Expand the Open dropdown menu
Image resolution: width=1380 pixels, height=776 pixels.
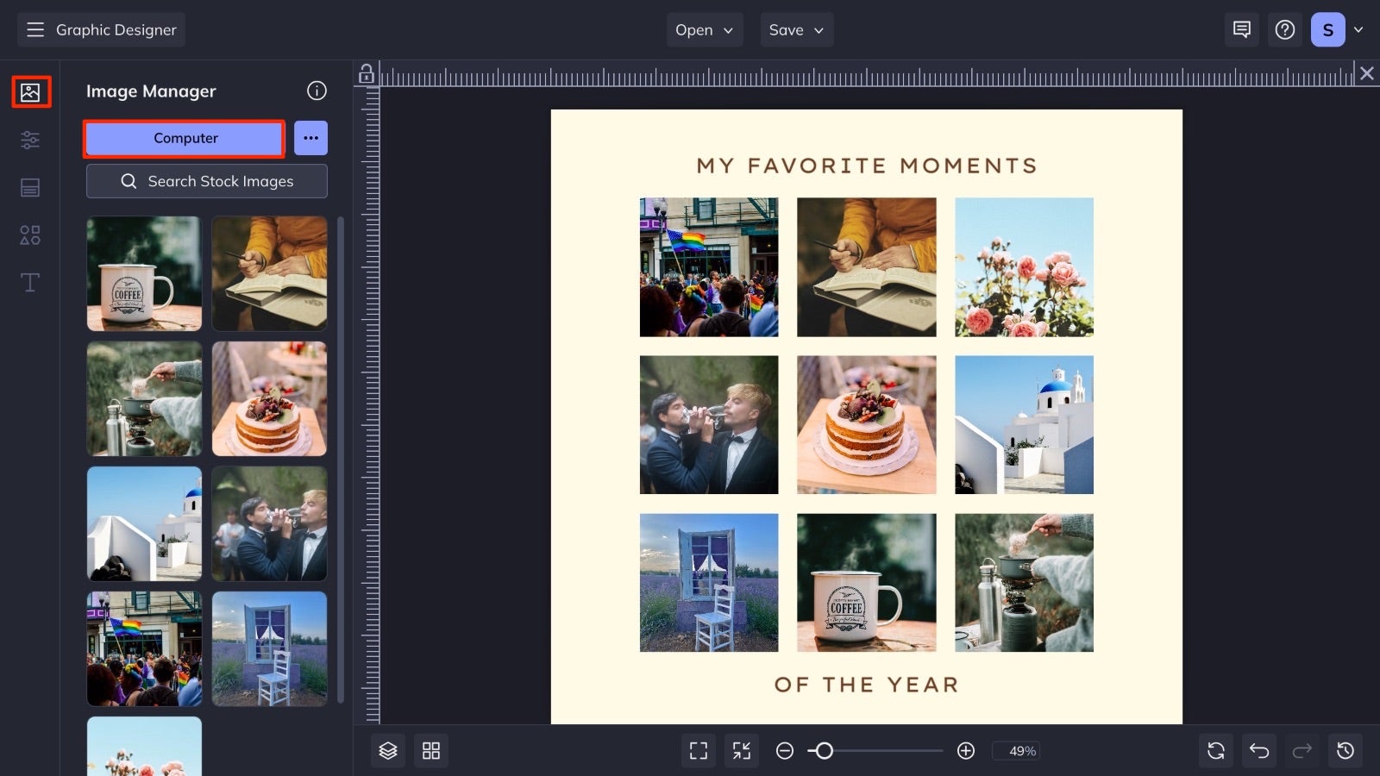pyautogui.click(x=704, y=29)
